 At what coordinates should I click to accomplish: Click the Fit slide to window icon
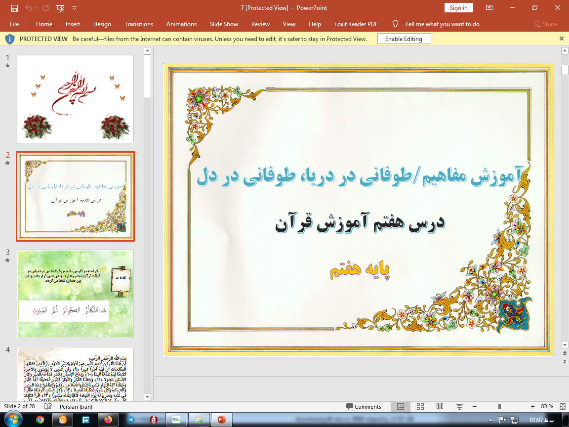click(x=563, y=406)
